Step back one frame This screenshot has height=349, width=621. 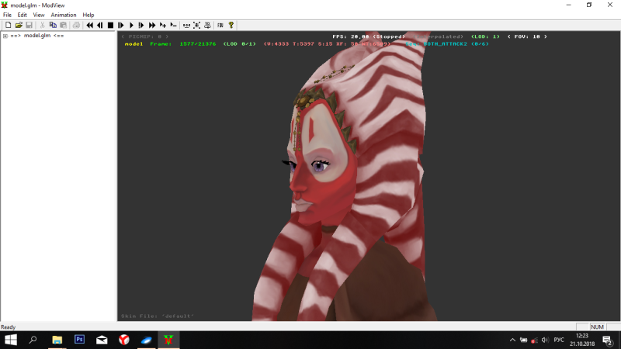point(100,25)
